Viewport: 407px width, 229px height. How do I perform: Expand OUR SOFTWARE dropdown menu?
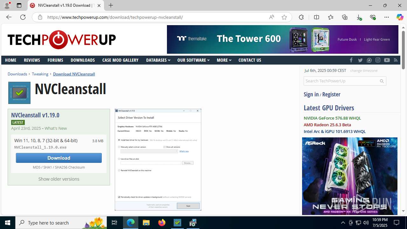[193, 60]
